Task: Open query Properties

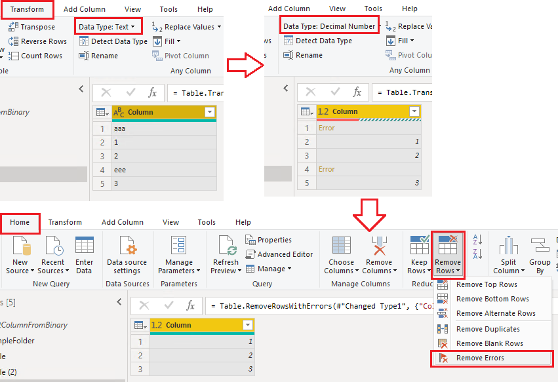Action: click(268, 240)
